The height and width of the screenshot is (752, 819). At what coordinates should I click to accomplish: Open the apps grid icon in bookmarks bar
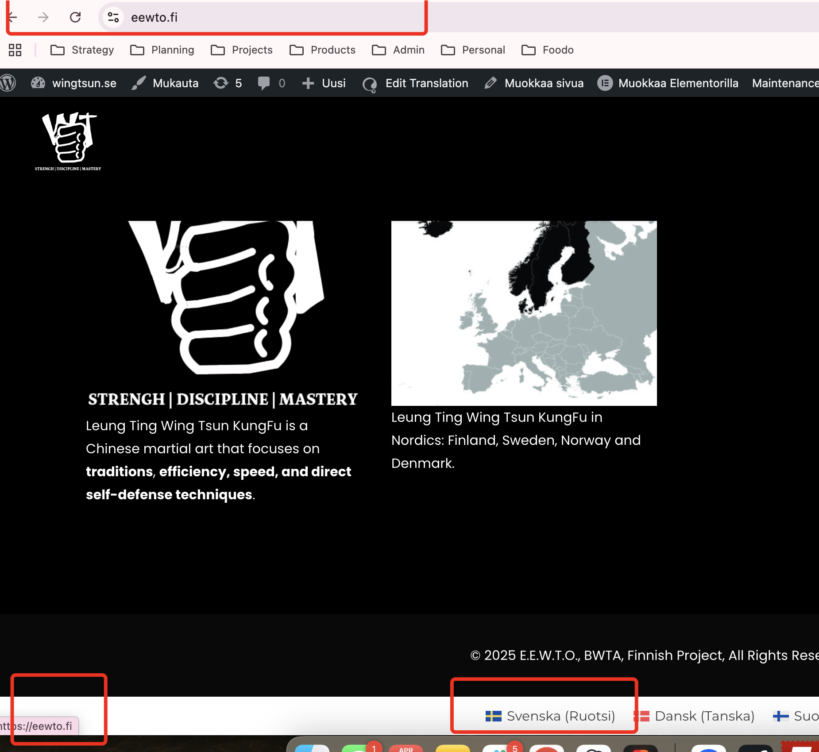[x=15, y=50]
